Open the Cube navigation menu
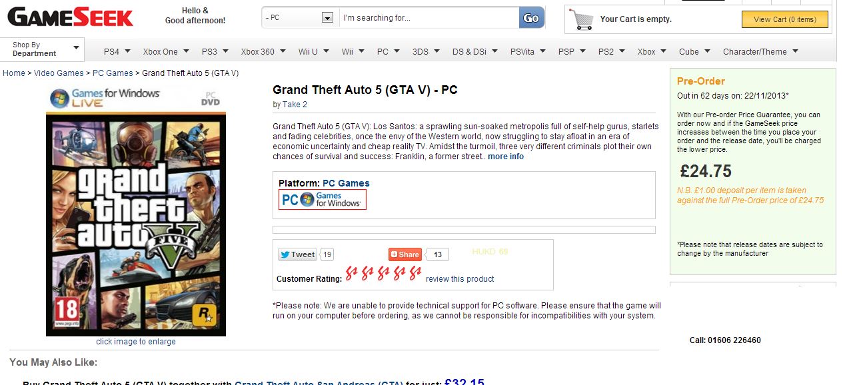Image resolution: width=853 pixels, height=385 pixels. click(695, 51)
